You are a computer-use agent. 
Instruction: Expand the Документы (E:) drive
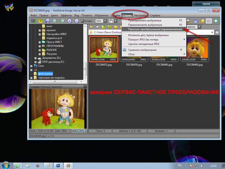(35, 58)
